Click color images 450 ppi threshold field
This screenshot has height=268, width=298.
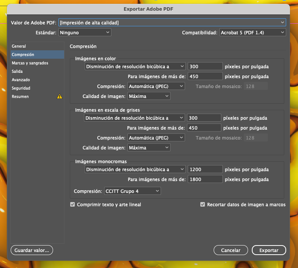pos(205,76)
